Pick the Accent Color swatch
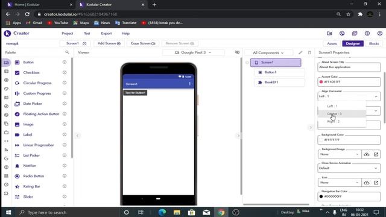 click(321, 82)
